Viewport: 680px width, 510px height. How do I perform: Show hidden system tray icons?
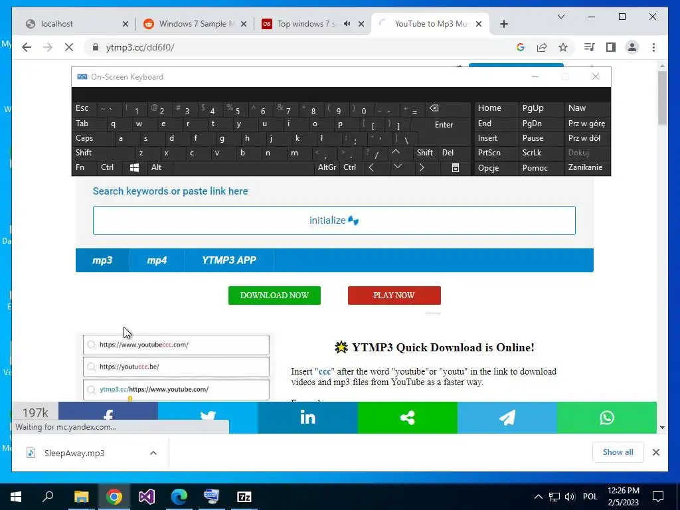coord(538,497)
